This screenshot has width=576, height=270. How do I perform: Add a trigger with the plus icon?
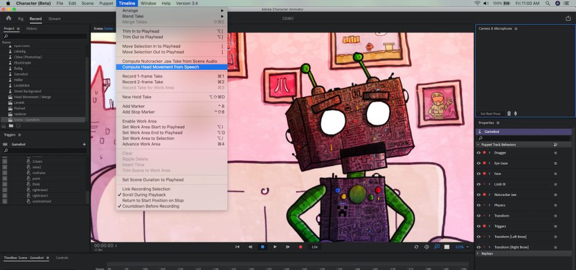point(84,145)
